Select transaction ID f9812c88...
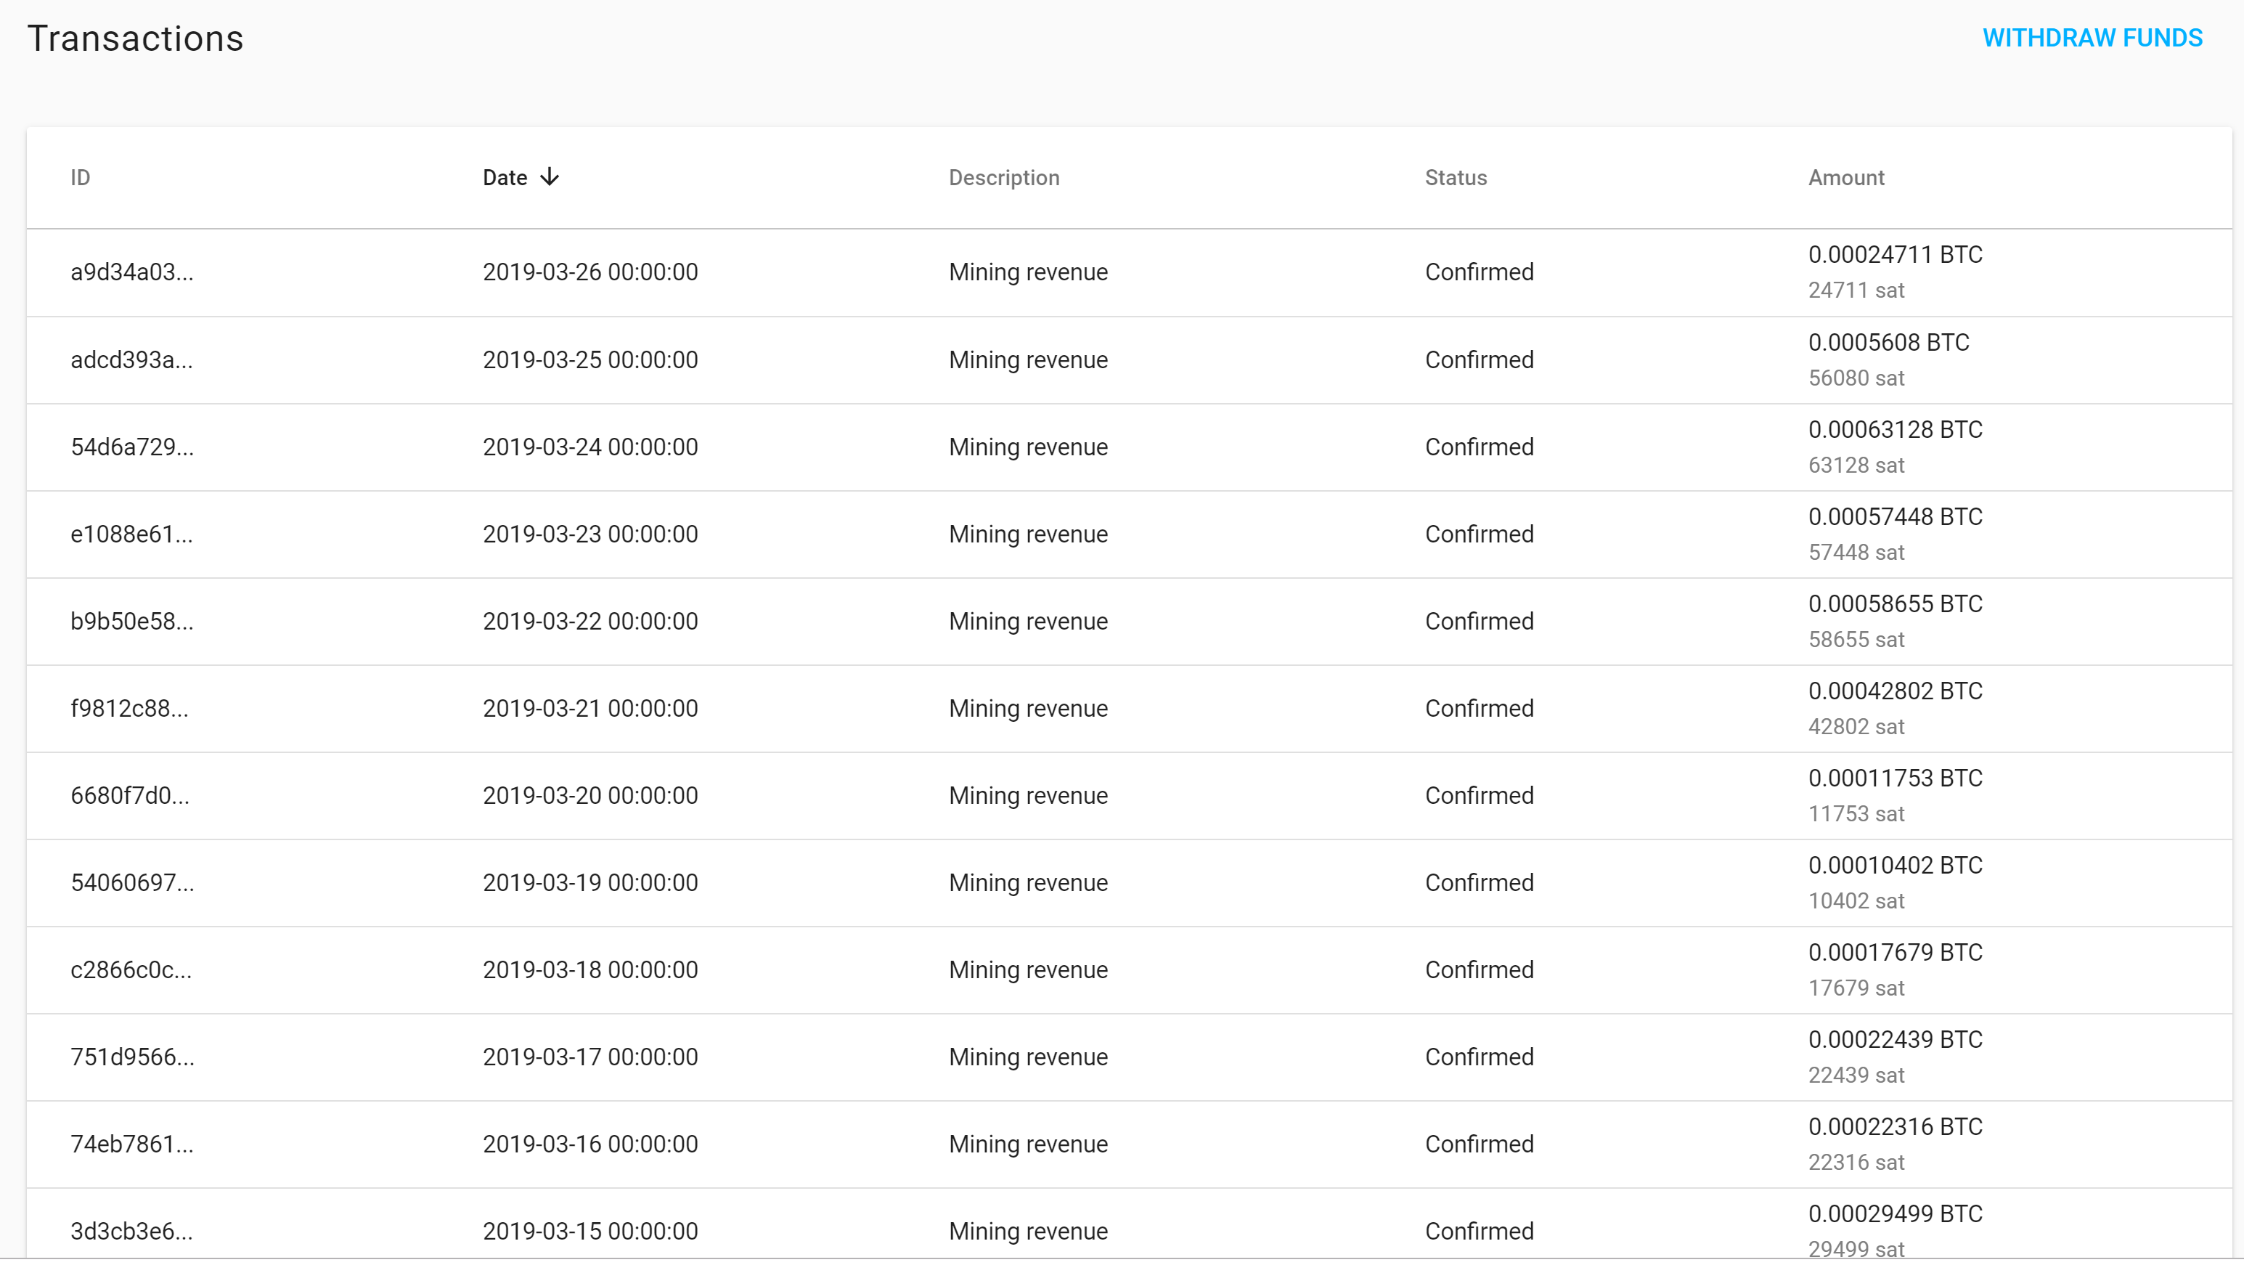The image size is (2244, 1265). coord(129,708)
